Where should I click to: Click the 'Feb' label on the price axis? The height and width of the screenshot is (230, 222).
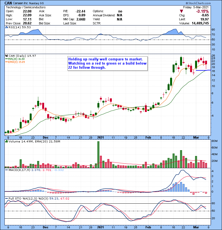pos(148,137)
